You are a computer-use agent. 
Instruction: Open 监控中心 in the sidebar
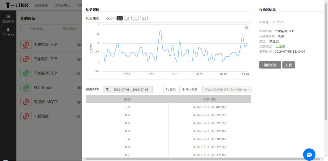[8, 19]
